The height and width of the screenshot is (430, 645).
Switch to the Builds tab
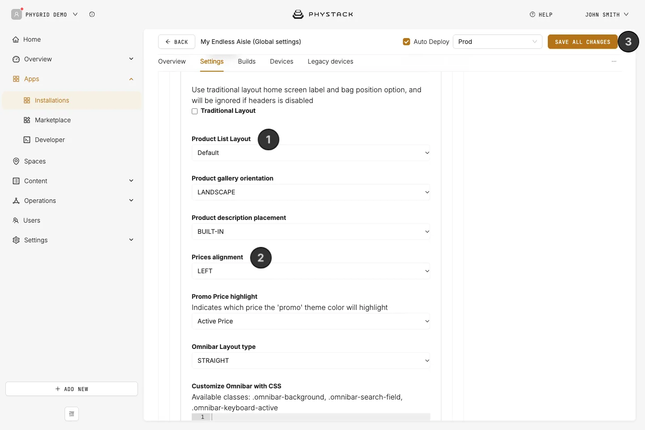(247, 61)
